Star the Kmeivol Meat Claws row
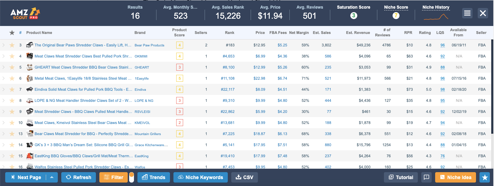Viewport: 494px width, 186px height. pos(12,123)
